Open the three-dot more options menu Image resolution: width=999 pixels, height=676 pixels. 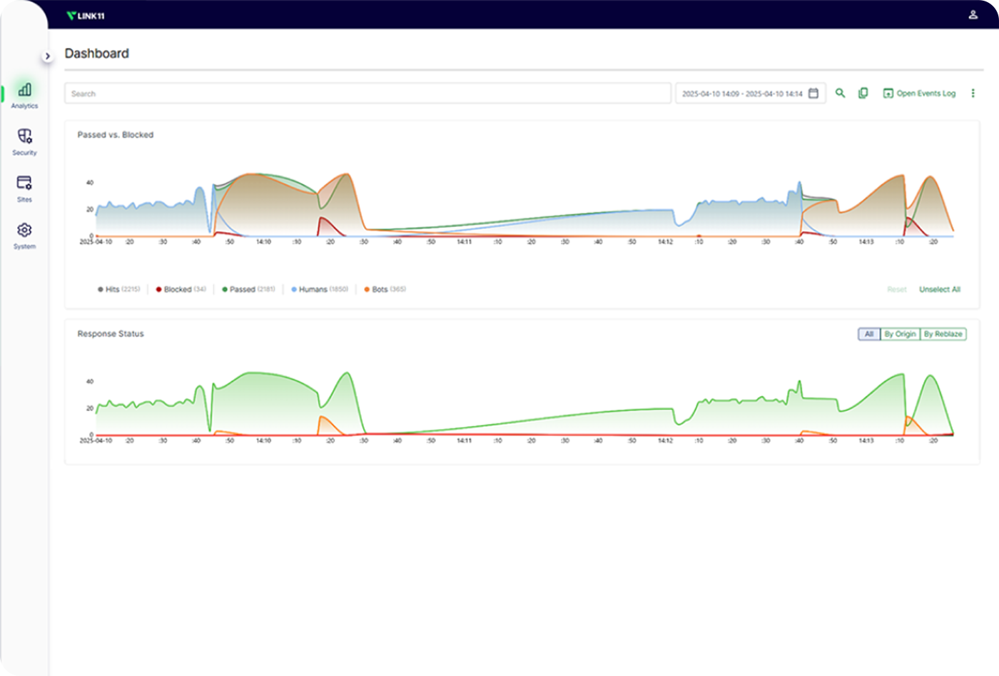pos(973,94)
